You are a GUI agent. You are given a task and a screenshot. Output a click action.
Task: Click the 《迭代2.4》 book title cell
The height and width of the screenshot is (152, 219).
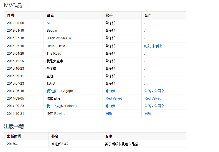(60, 144)
